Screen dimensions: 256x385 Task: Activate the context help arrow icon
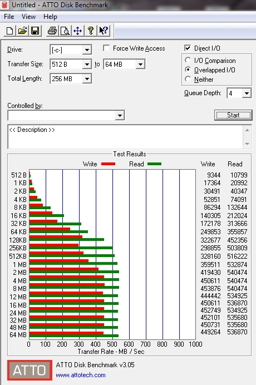tap(104, 31)
